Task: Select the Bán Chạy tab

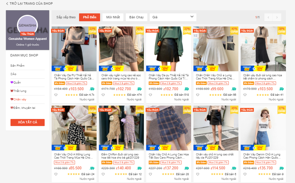Action: point(136,17)
